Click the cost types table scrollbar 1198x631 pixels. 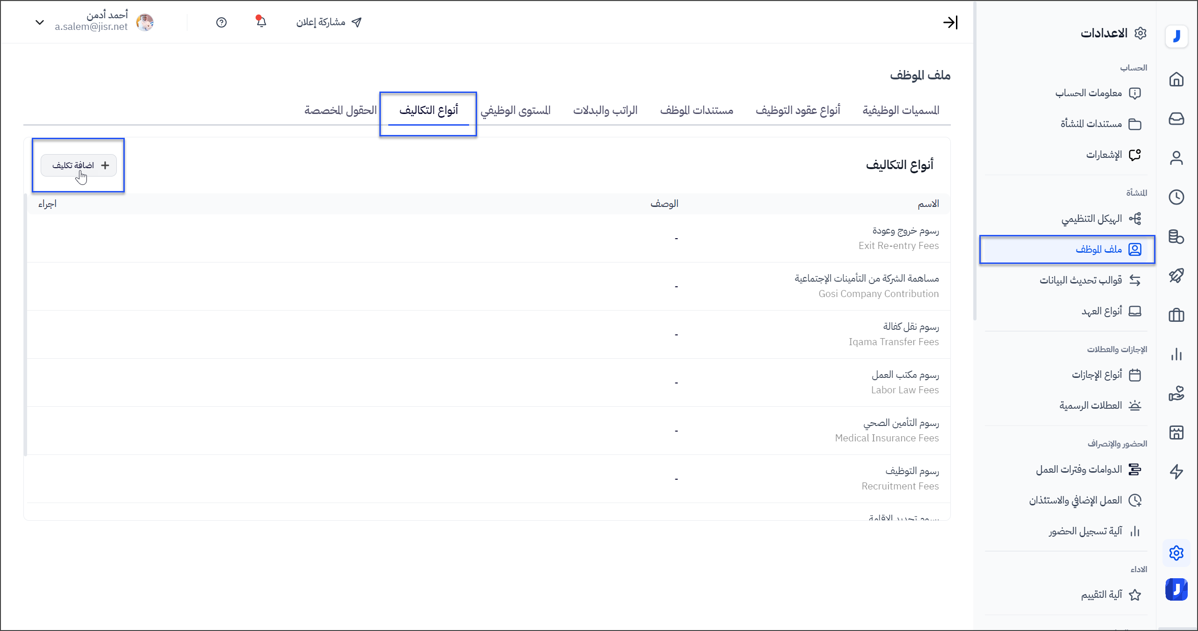26,327
